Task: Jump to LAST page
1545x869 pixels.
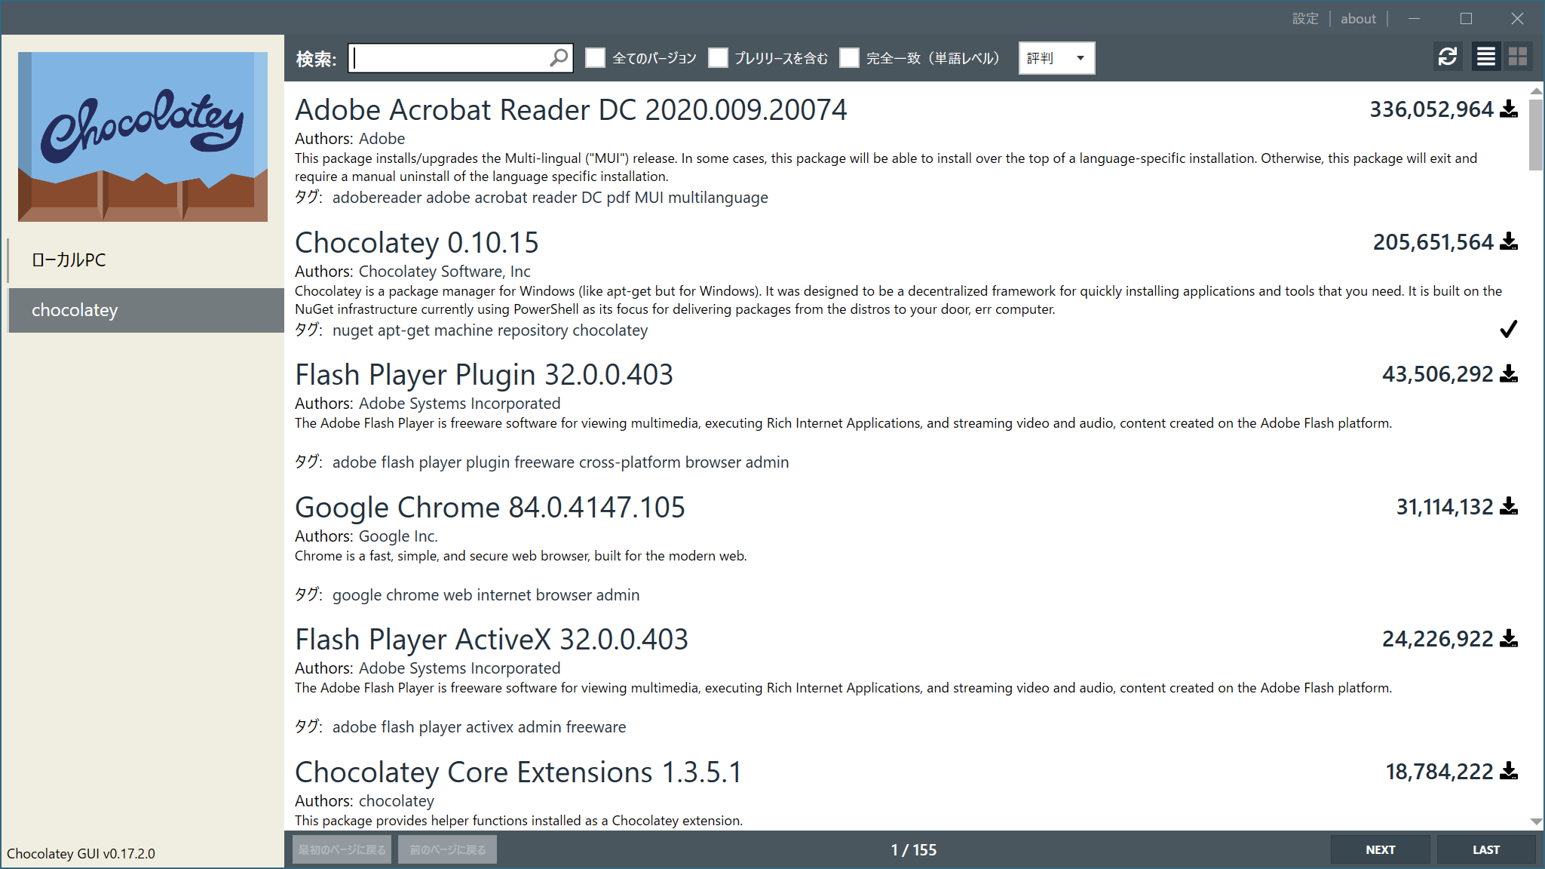Action: (1486, 849)
